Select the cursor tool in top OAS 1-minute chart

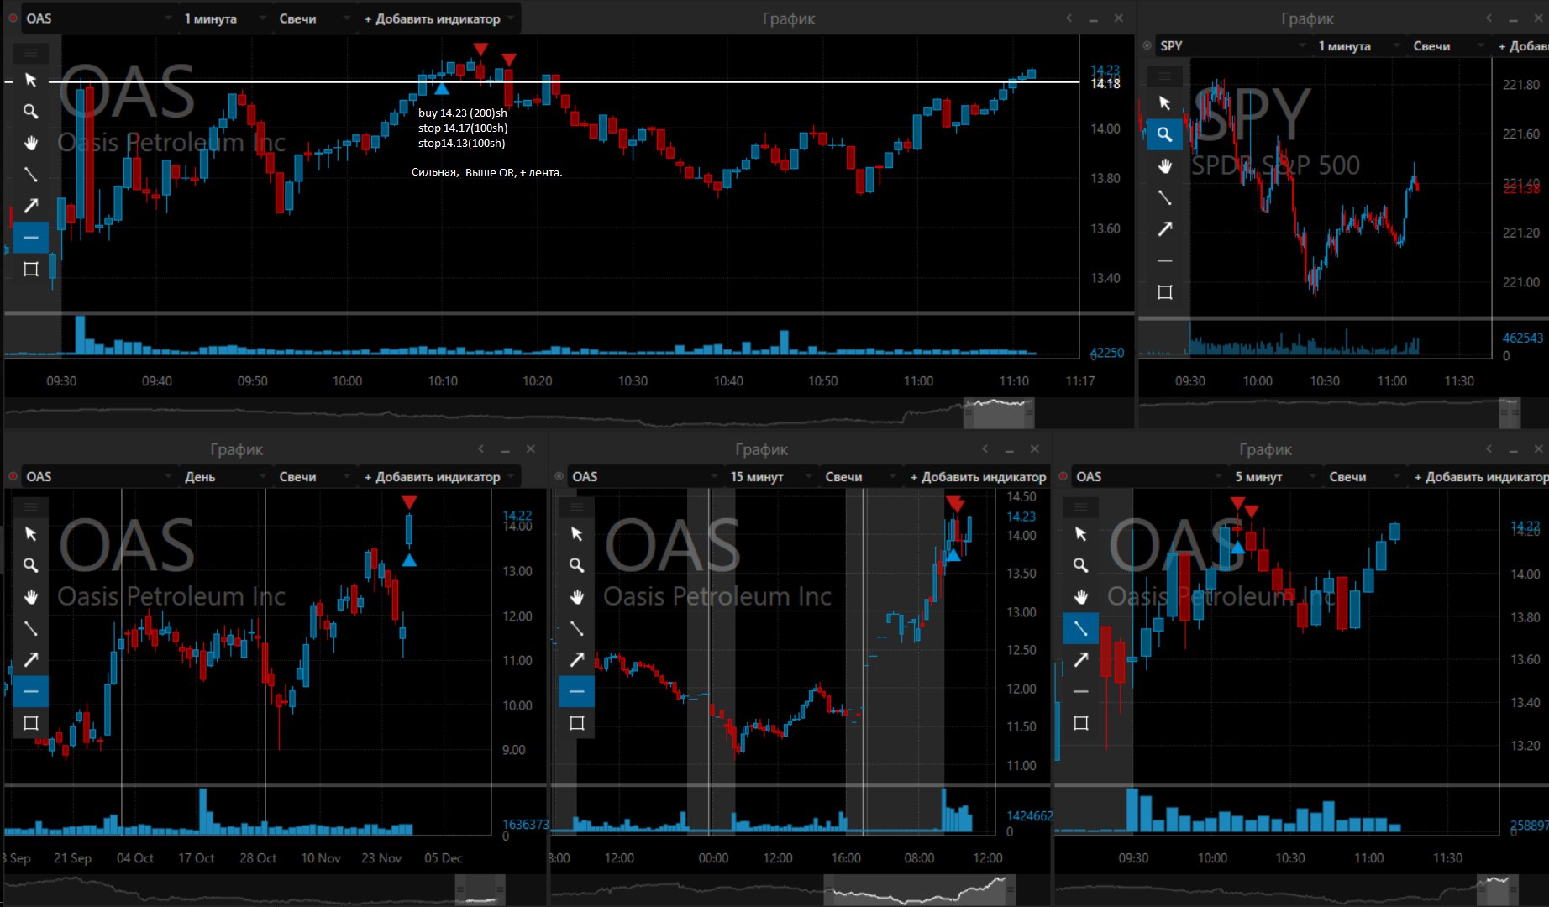click(31, 80)
